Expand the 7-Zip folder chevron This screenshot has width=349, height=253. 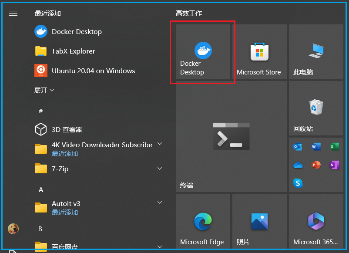coord(159,169)
